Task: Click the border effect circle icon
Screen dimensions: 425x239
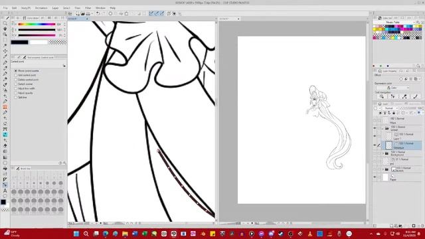Action: click(401, 79)
